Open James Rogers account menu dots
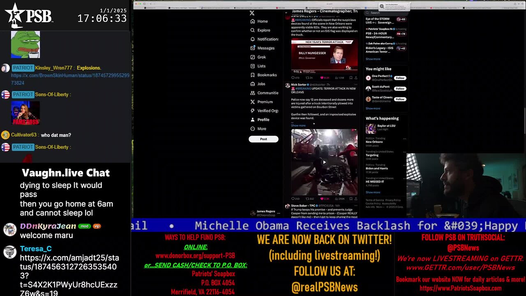The width and height of the screenshot is (526, 296). click(x=279, y=213)
